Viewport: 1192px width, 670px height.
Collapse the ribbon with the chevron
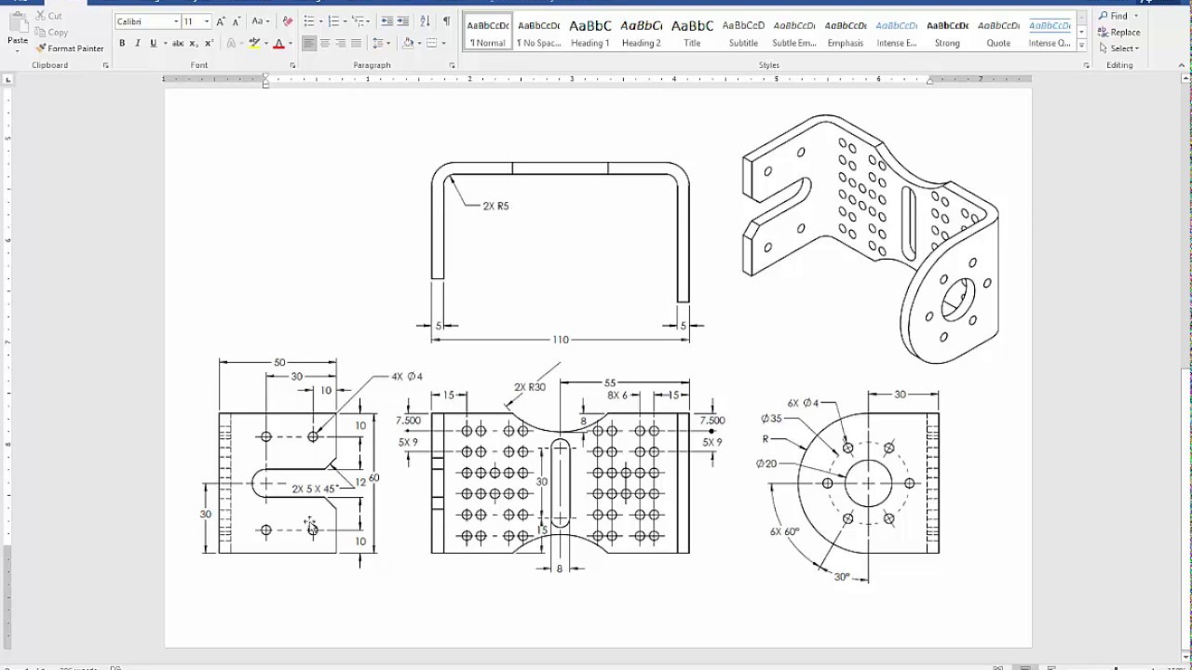coord(1182,65)
